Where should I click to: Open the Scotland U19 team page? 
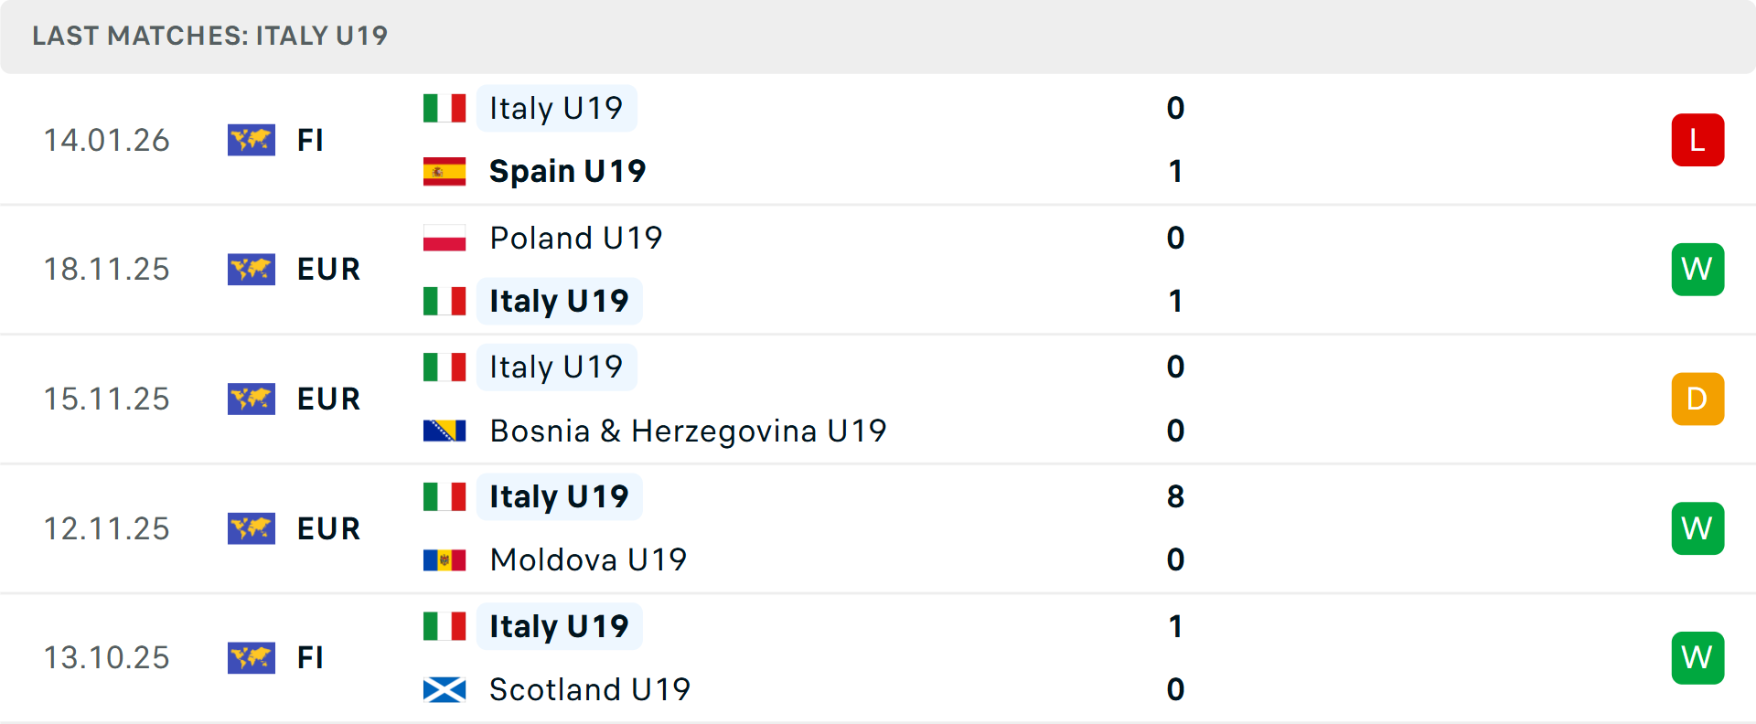tap(589, 689)
